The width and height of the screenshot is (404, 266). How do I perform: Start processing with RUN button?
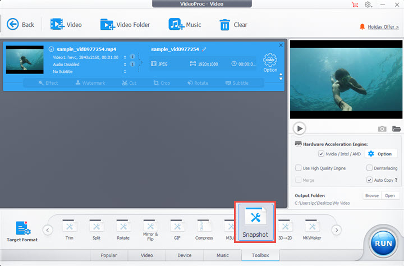click(x=383, y=244)
